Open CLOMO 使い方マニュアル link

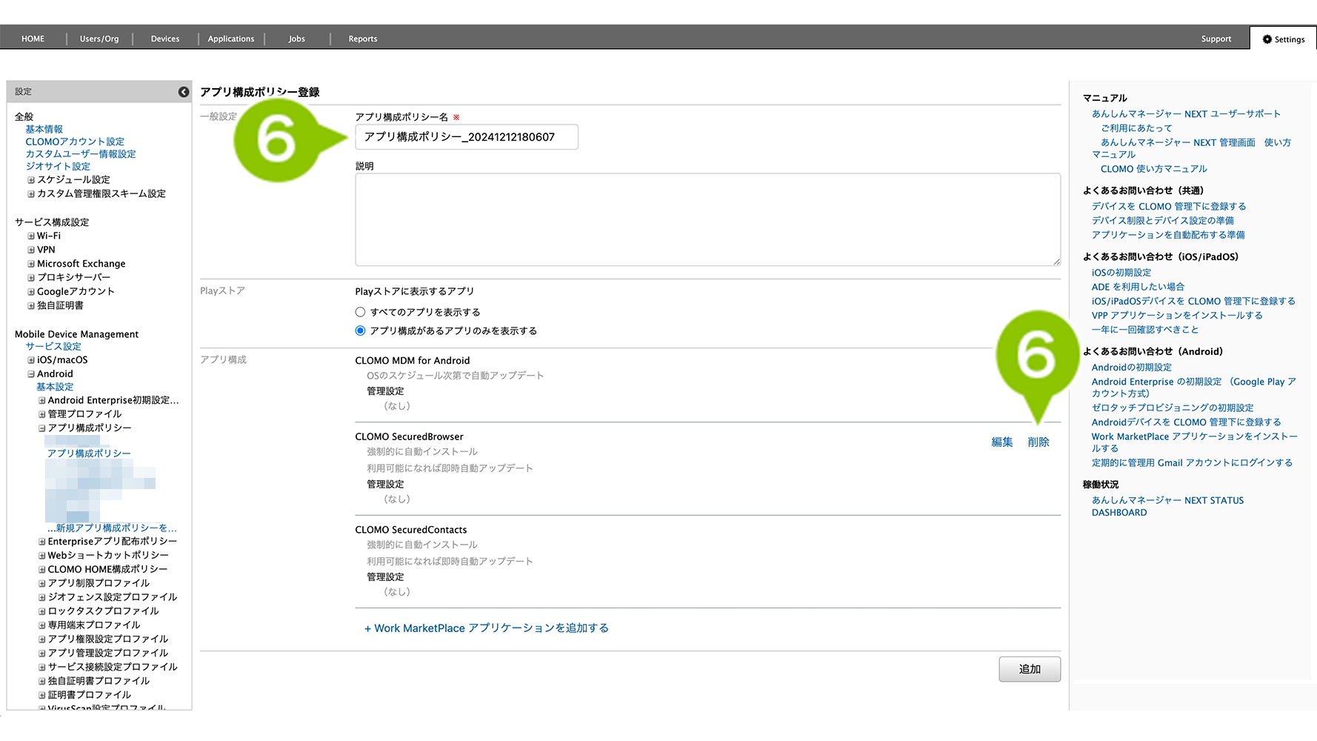coord(1153,169)
